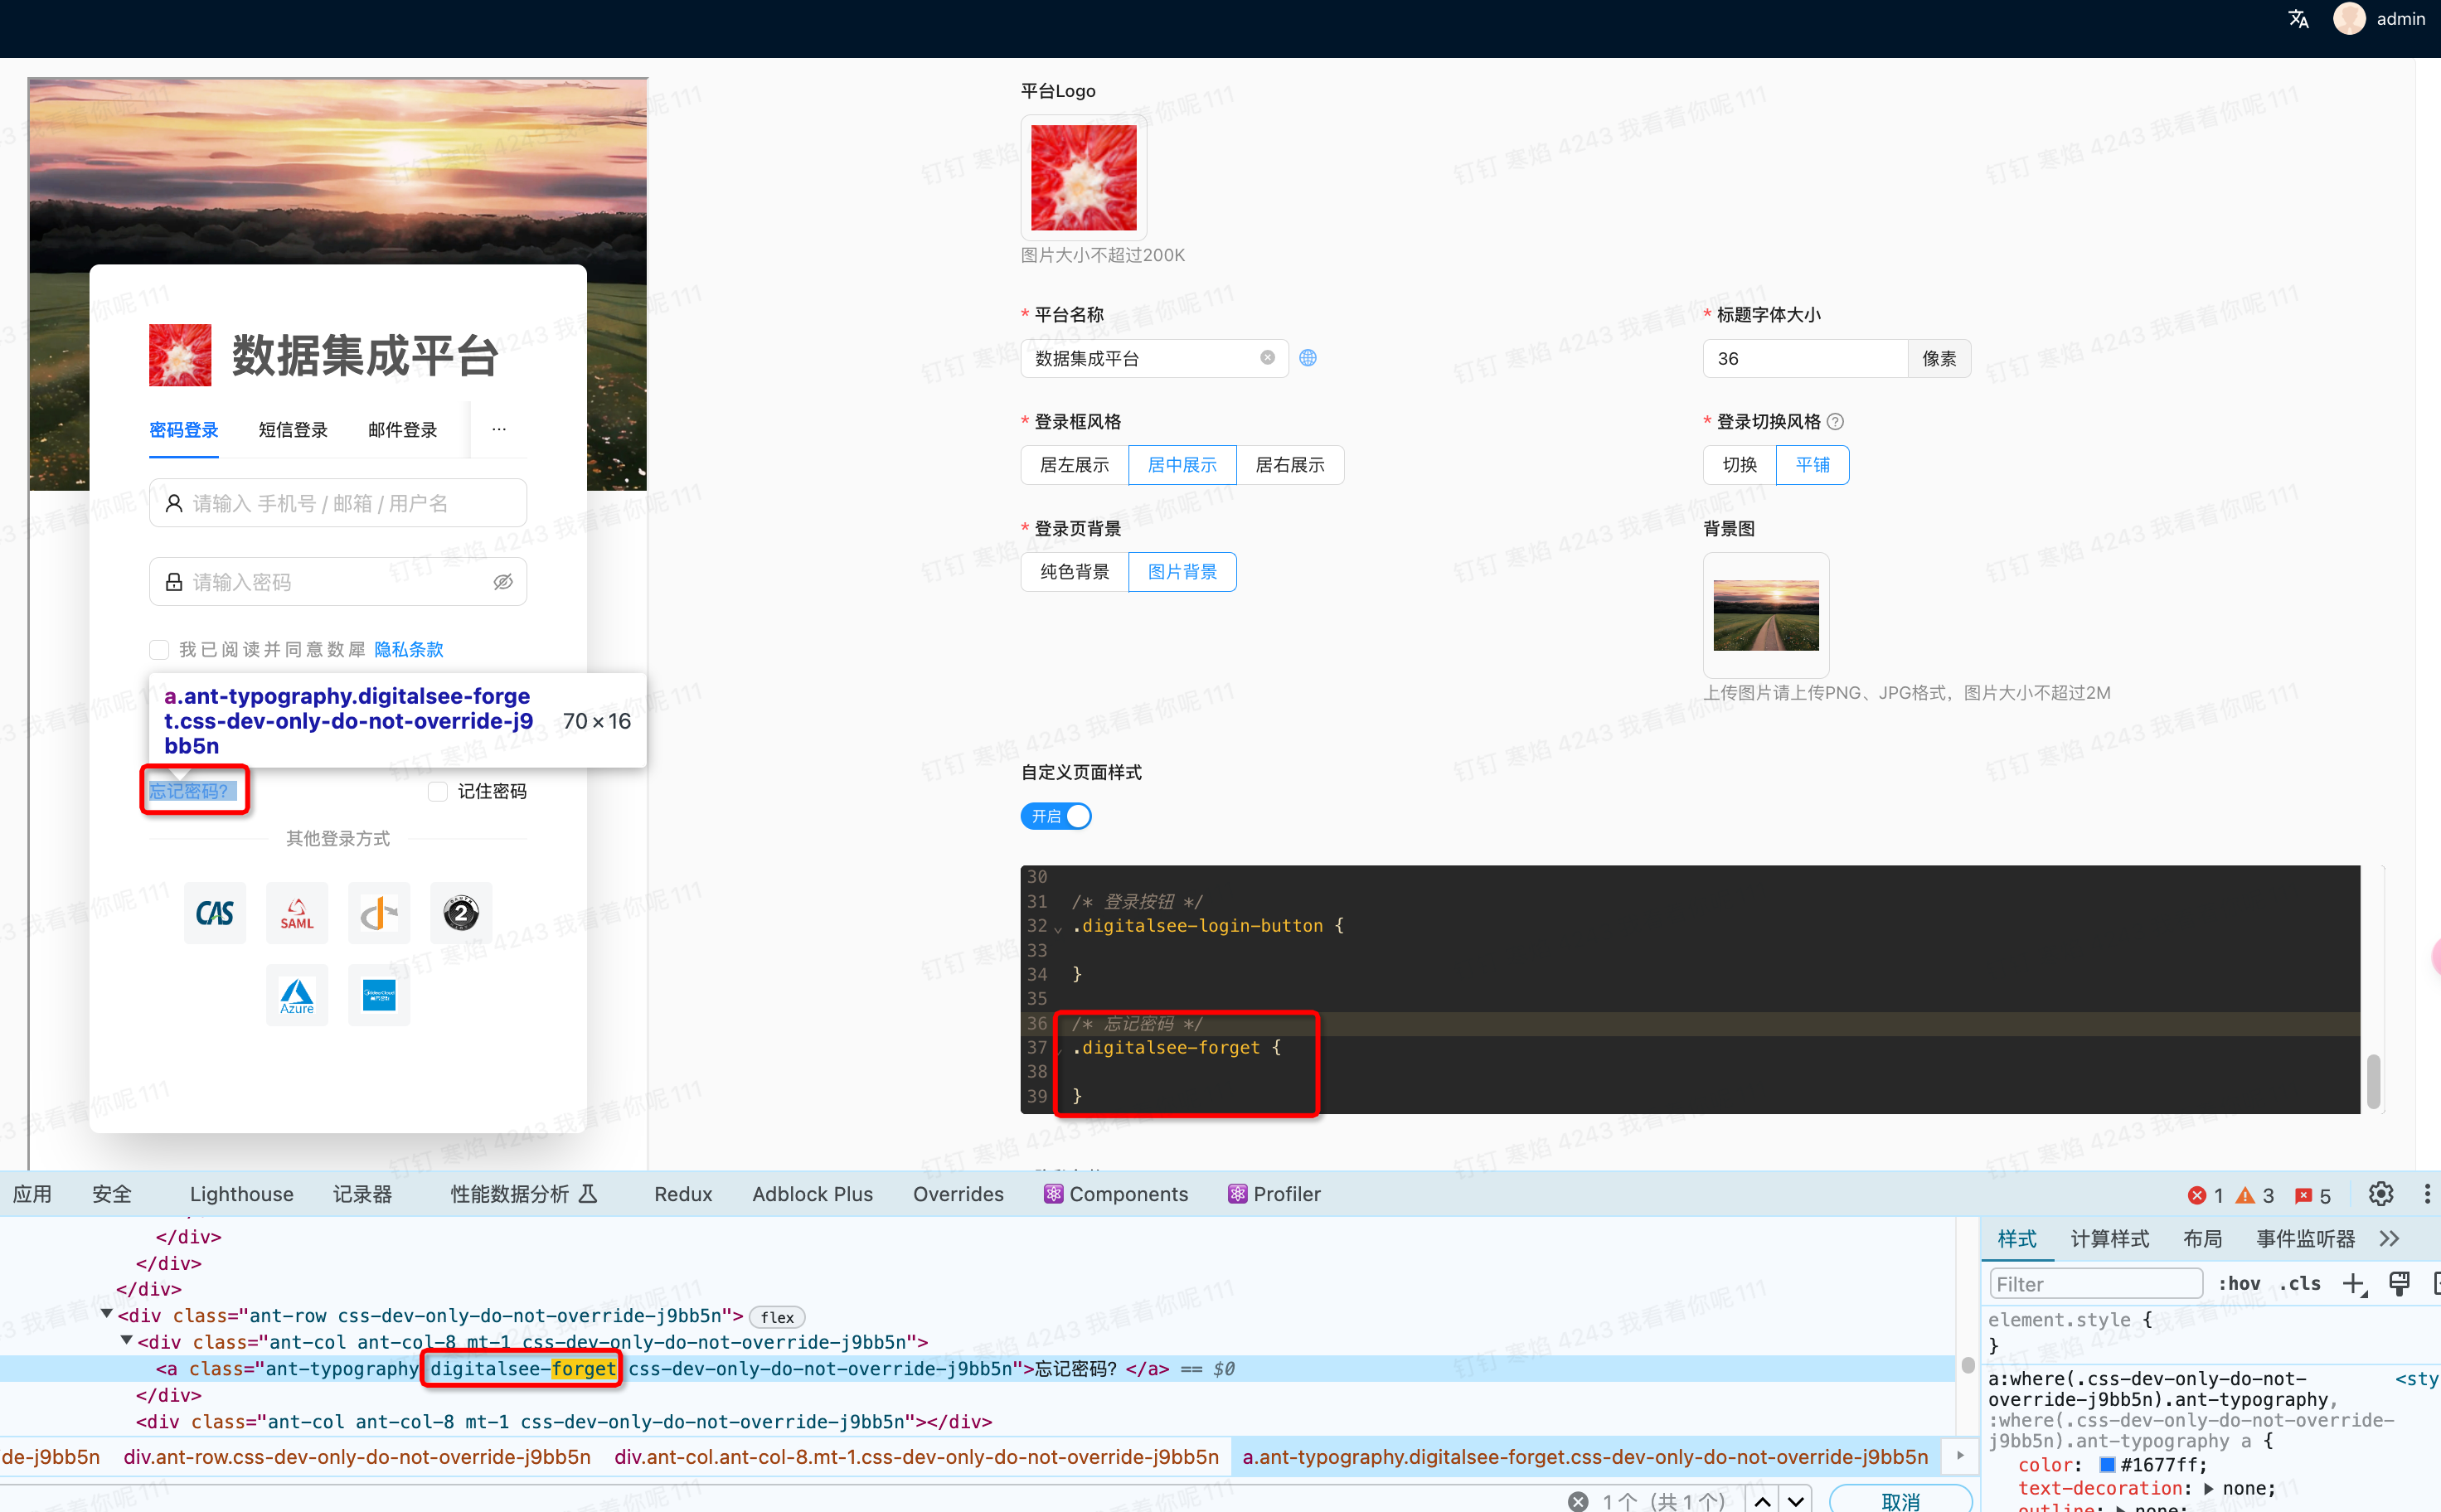Screen dimensions: 2441x1512
Task: Open the 隐私条款 link
Action: [409, 650]
